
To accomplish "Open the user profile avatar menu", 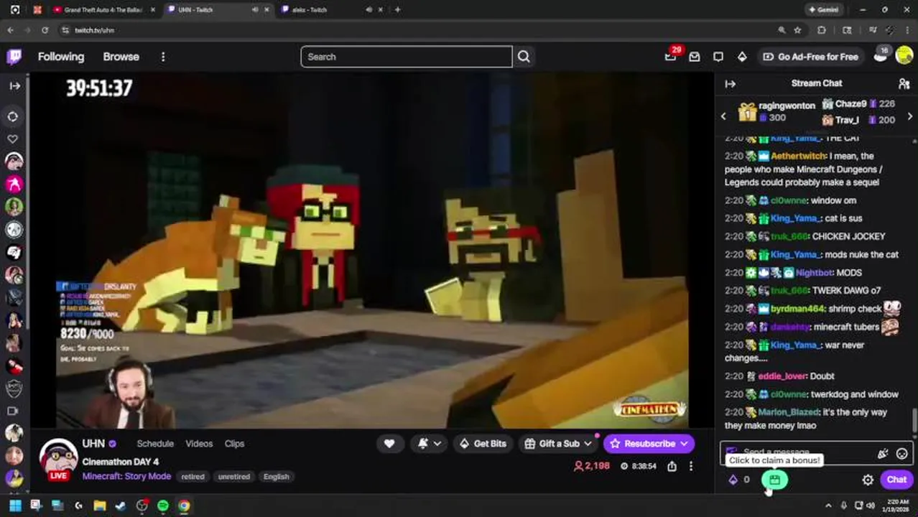I will (x=904, y=56).
